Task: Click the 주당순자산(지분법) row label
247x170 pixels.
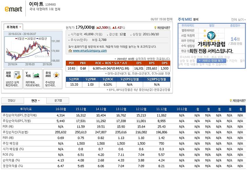Action: pyautogui.click(x=15, y=132)
